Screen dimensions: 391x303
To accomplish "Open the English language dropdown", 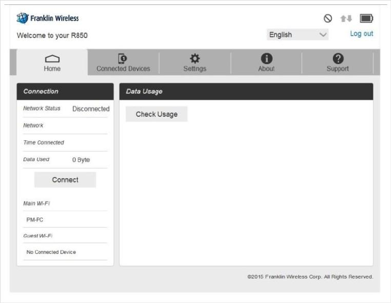I will pos(298,35).
